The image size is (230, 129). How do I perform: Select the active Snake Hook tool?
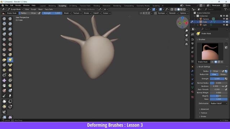(10, 60)
